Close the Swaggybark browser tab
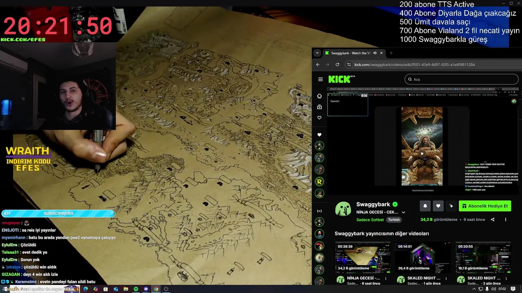This screenshot has width=522, height=293. coord(381,53)
